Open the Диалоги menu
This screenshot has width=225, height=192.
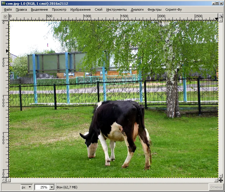137,10
